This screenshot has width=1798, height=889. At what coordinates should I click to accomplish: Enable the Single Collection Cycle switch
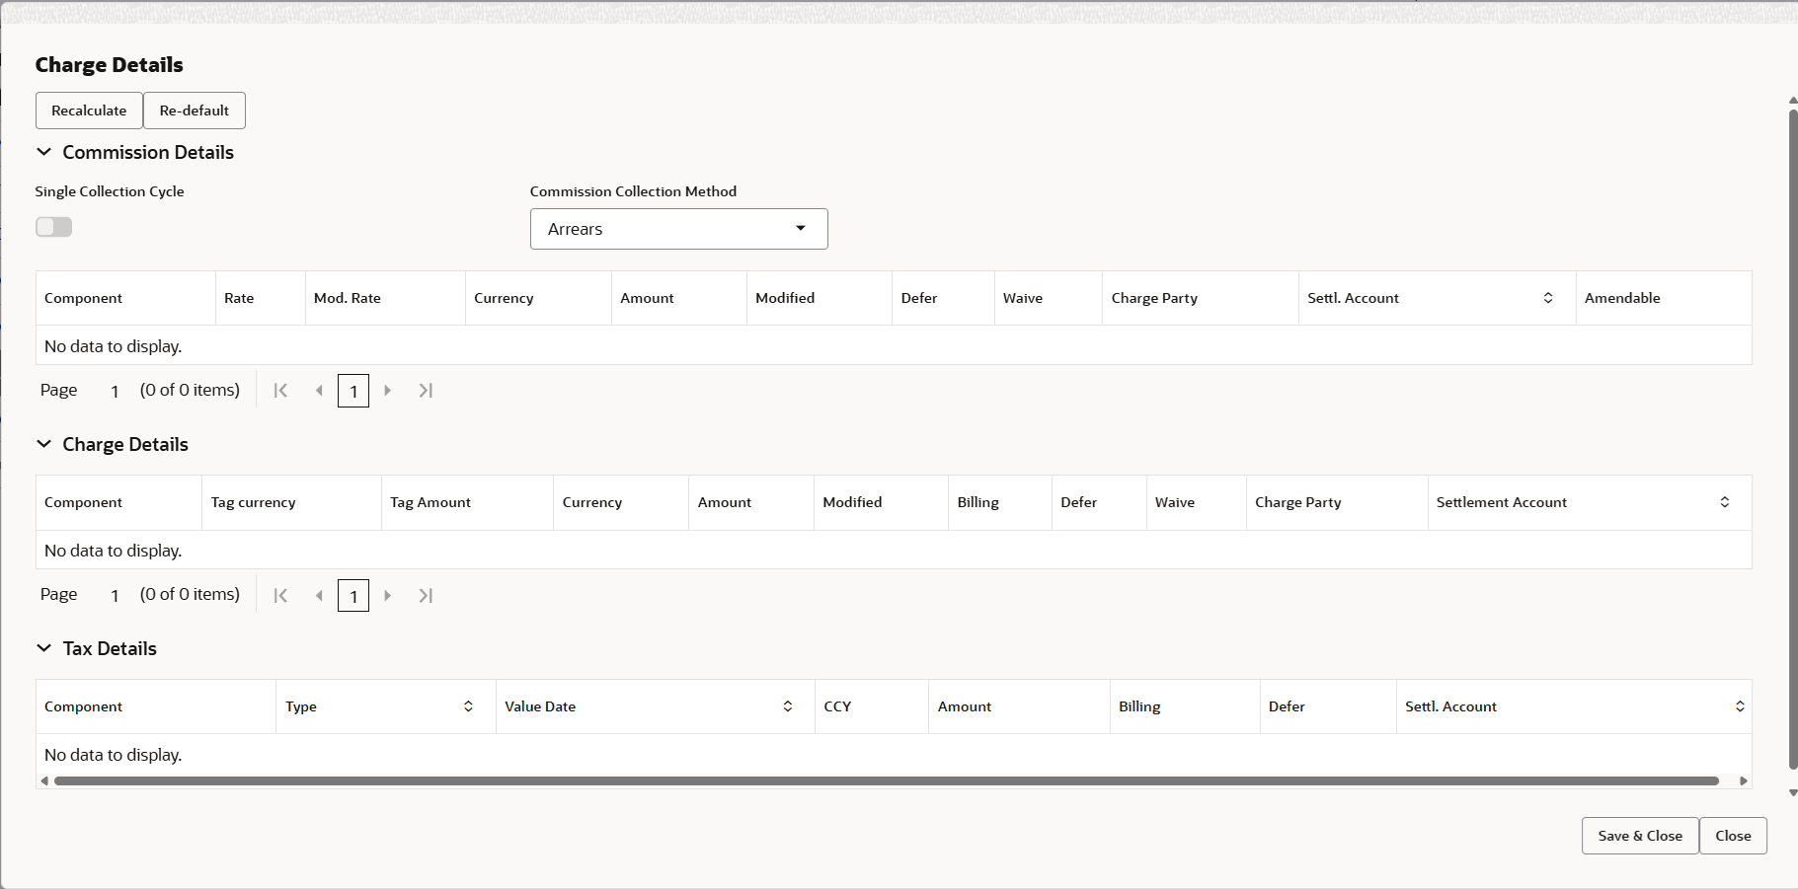point(54,226)
